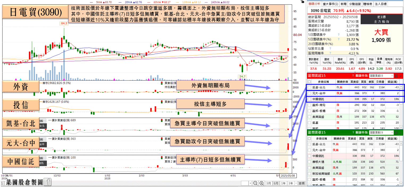The height and width of the screenshot is (191, 405).
Task: Sort 區間買超15 table by 買賣超 column
Action: tap(354, 82)
